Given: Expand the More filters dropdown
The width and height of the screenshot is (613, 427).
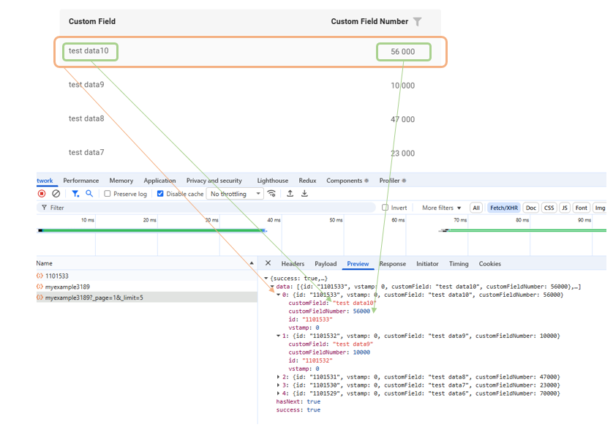Looking at the screenshot, I should coord(442,208).
